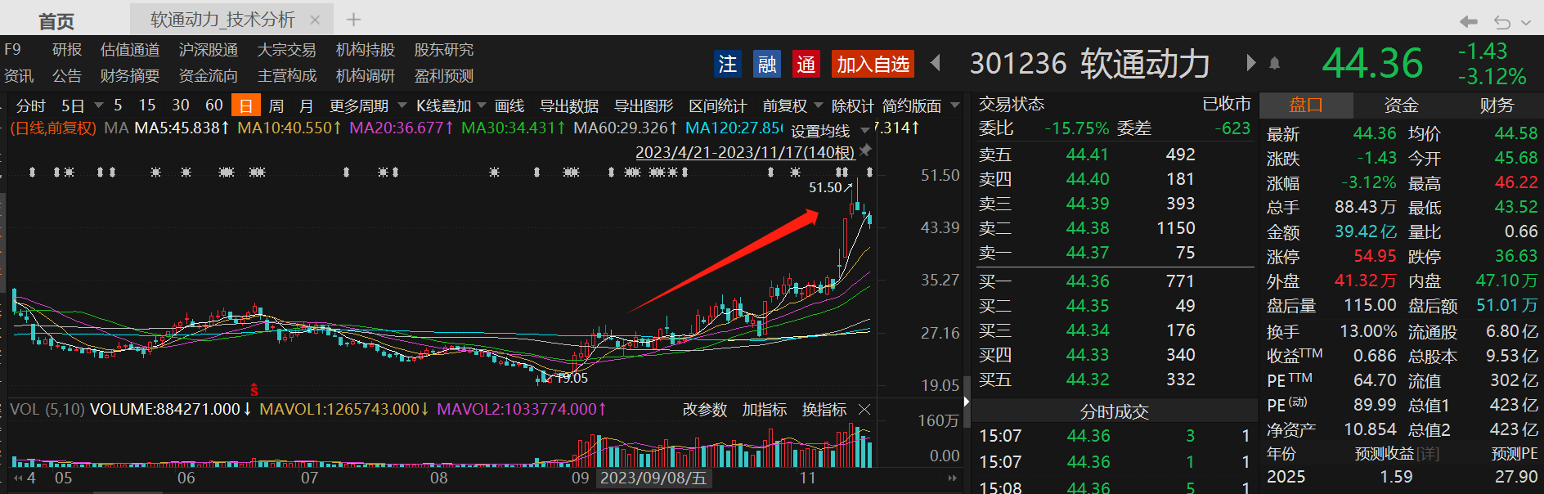Image resolution: width=1544 pixels, height=494 pixels.
Task: Click 加指标 to add an indicator
Action: click(765, 409)
